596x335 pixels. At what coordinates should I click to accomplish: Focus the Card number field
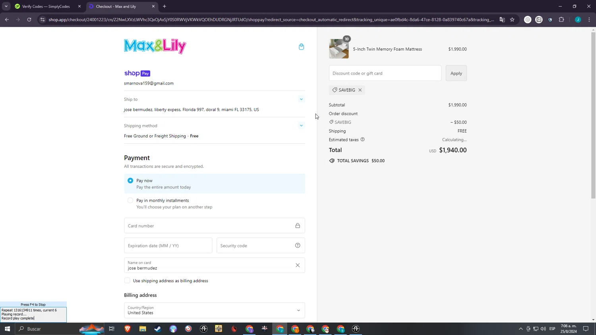[215, 226]
